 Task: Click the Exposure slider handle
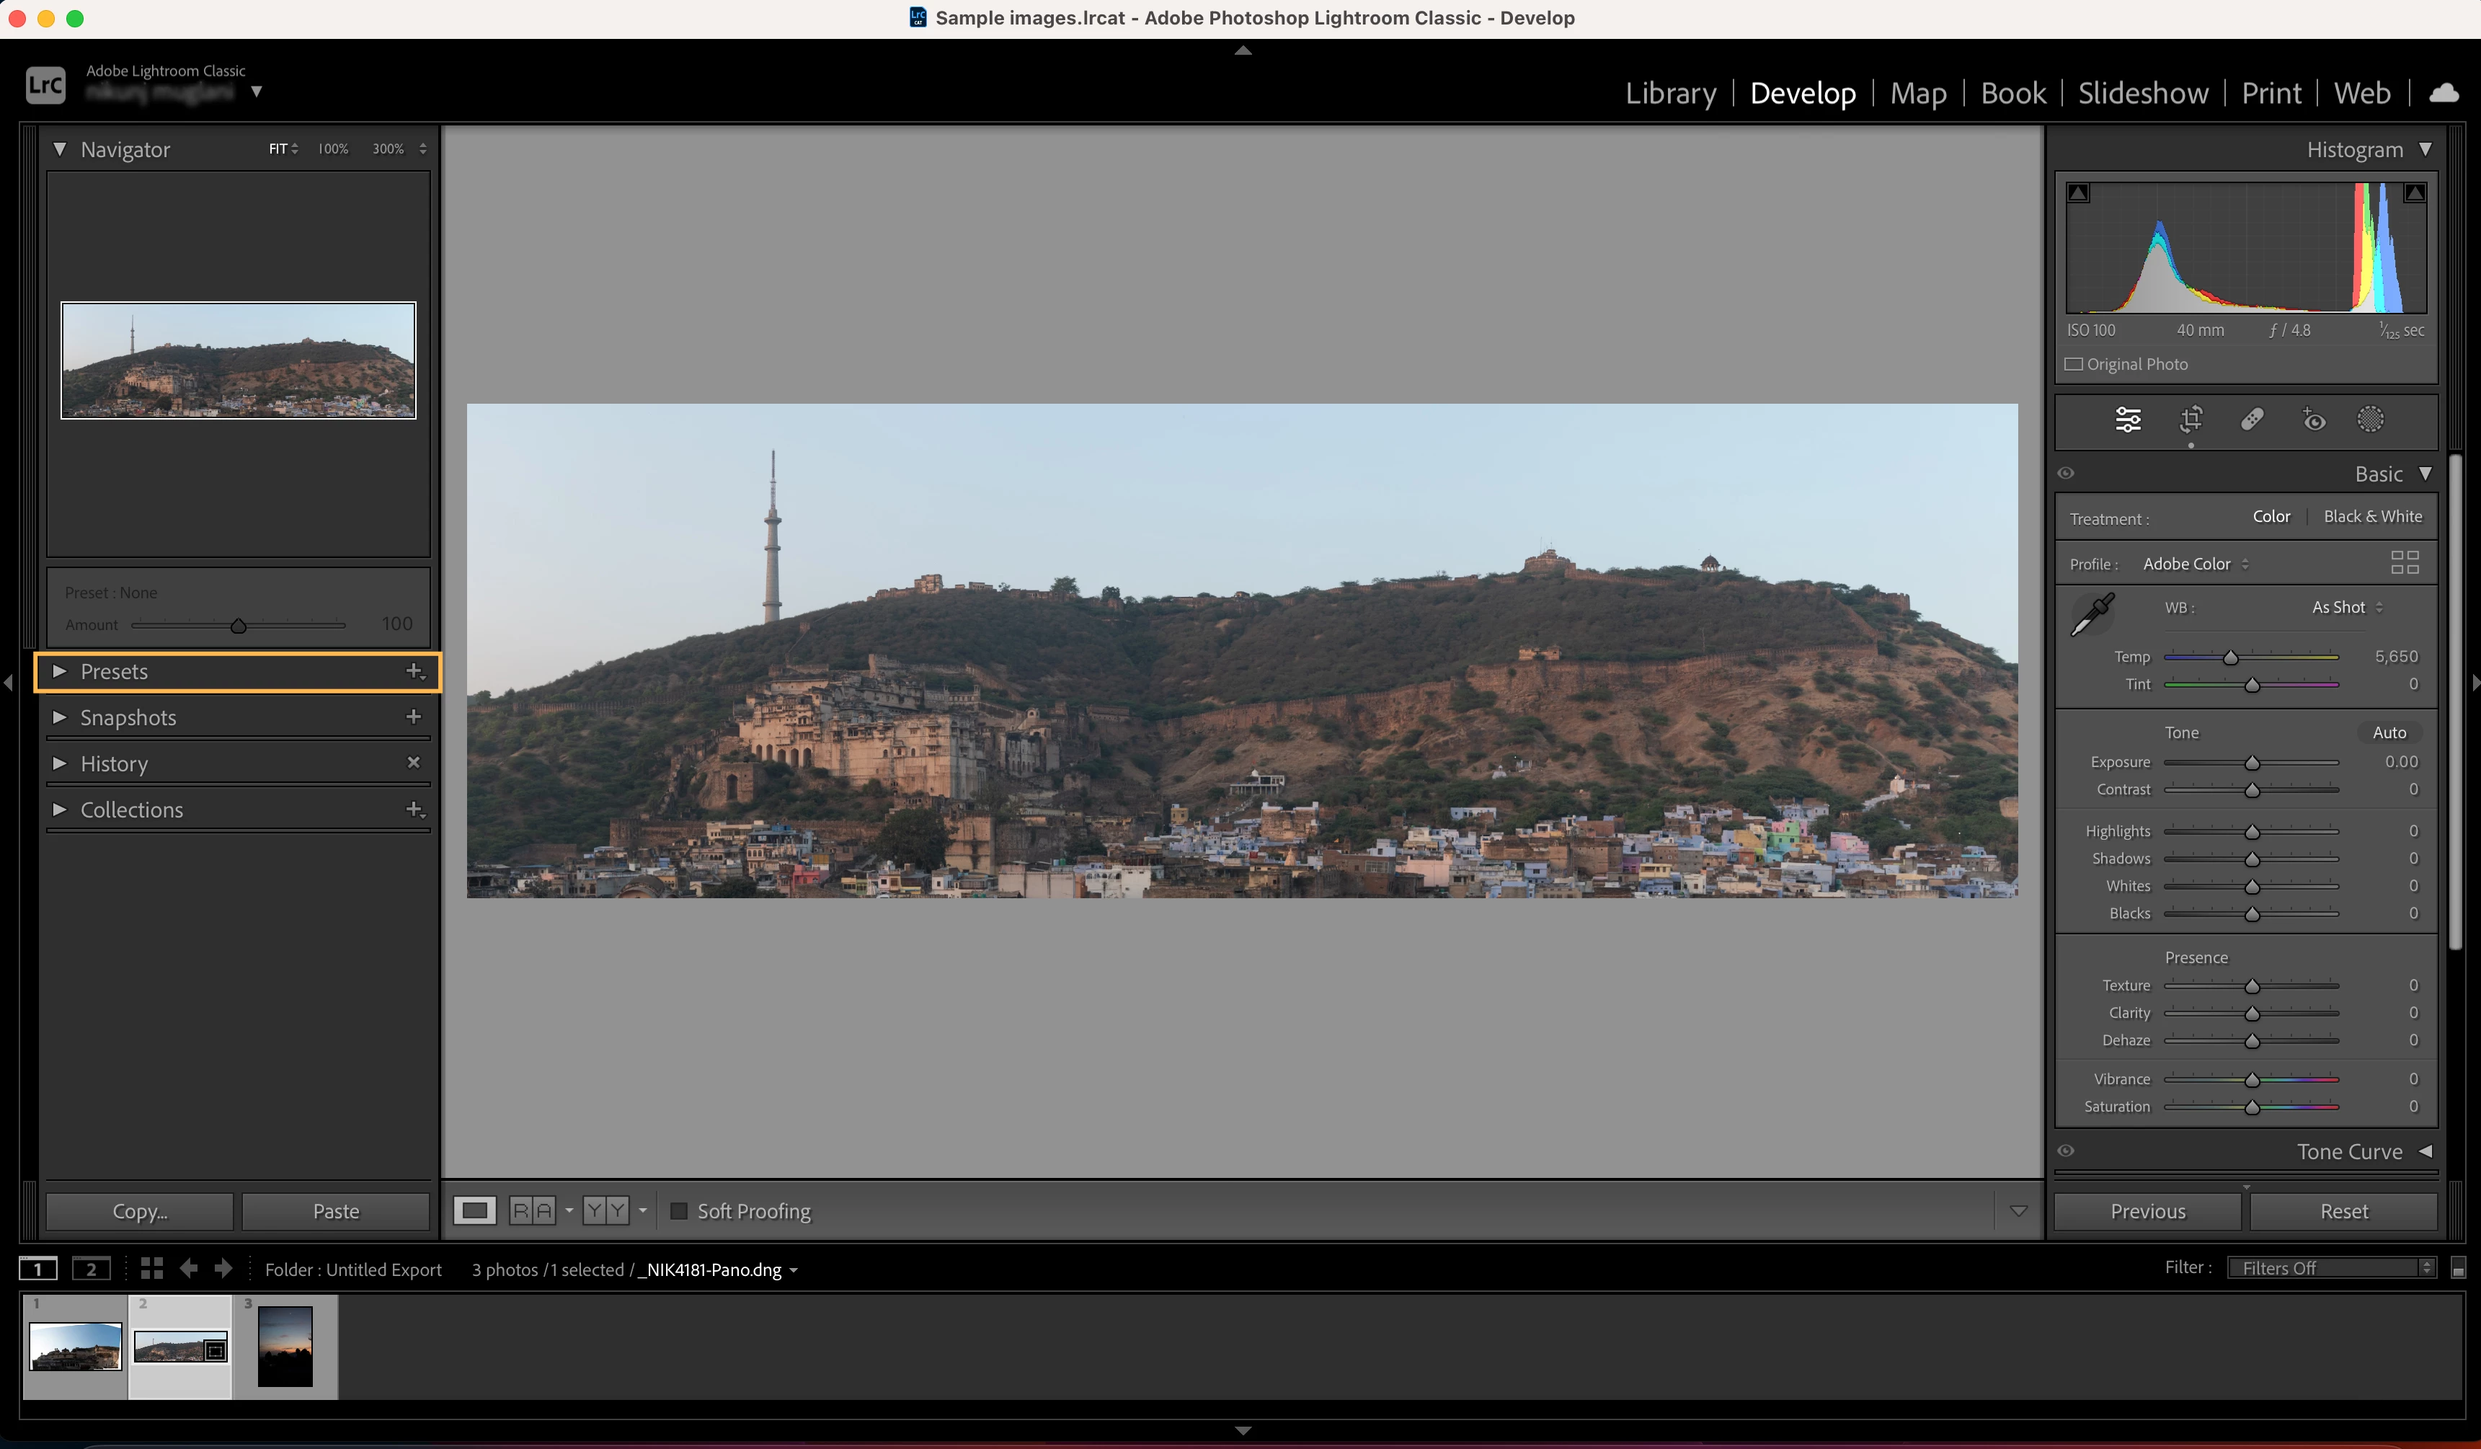pyautogui.click(x=2252, y=763)
